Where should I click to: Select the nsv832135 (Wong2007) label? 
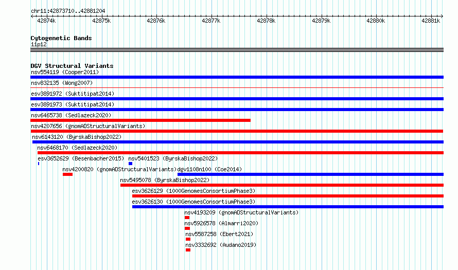[x=62, y=83]
